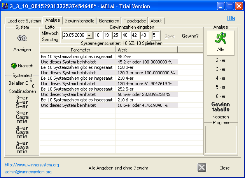Click the gray X icon beside Close

202,168
